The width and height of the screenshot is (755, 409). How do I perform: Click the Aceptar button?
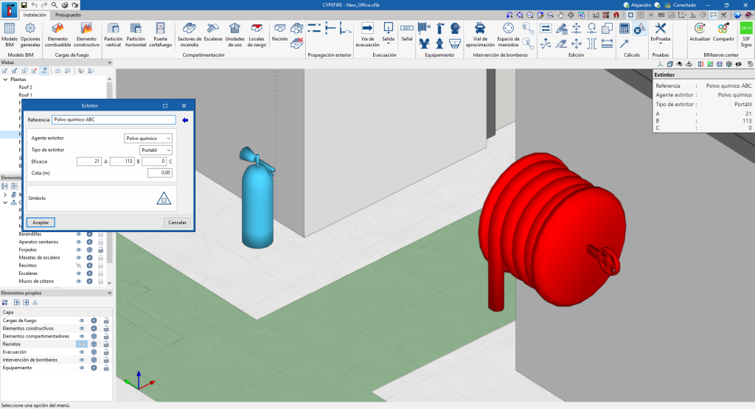(41, 222)
